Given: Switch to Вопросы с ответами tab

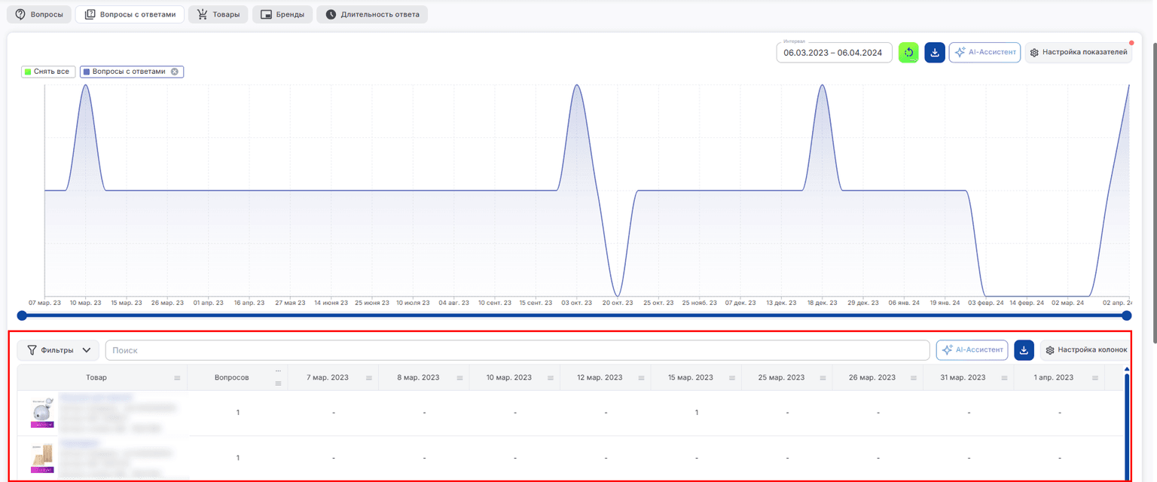Looking at the screenshot, I should tap(130, 14).
